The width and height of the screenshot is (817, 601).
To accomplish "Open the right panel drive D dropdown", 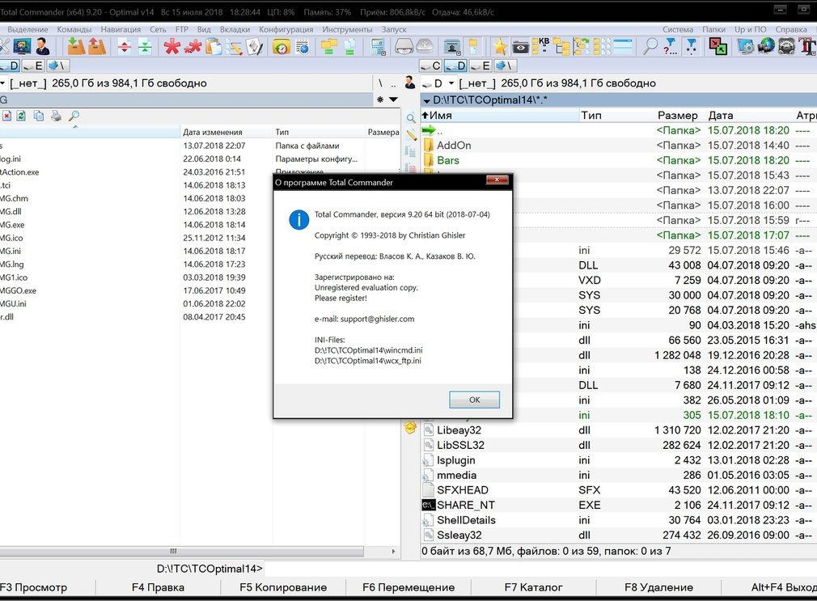I will click(x=451, y=83).
